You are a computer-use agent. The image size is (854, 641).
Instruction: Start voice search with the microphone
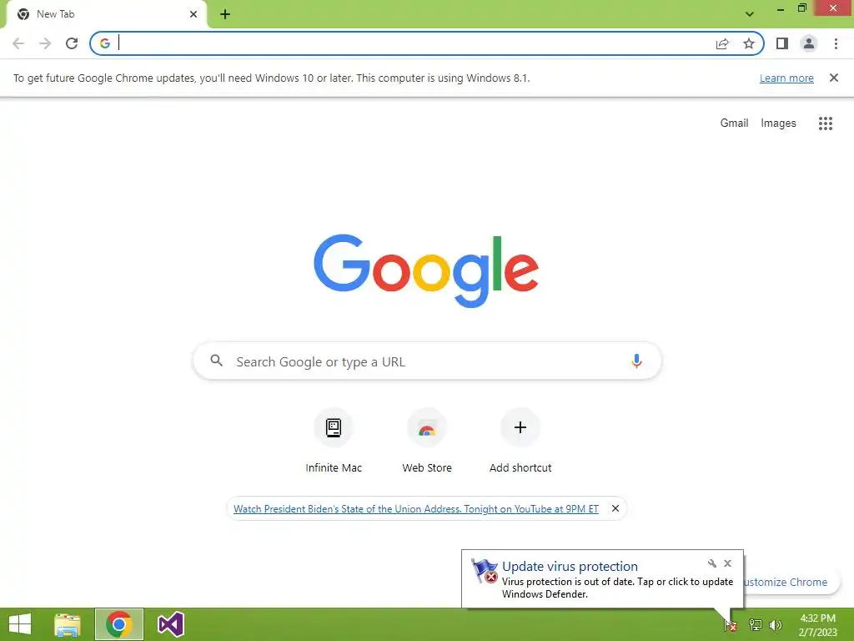(636, 361)
